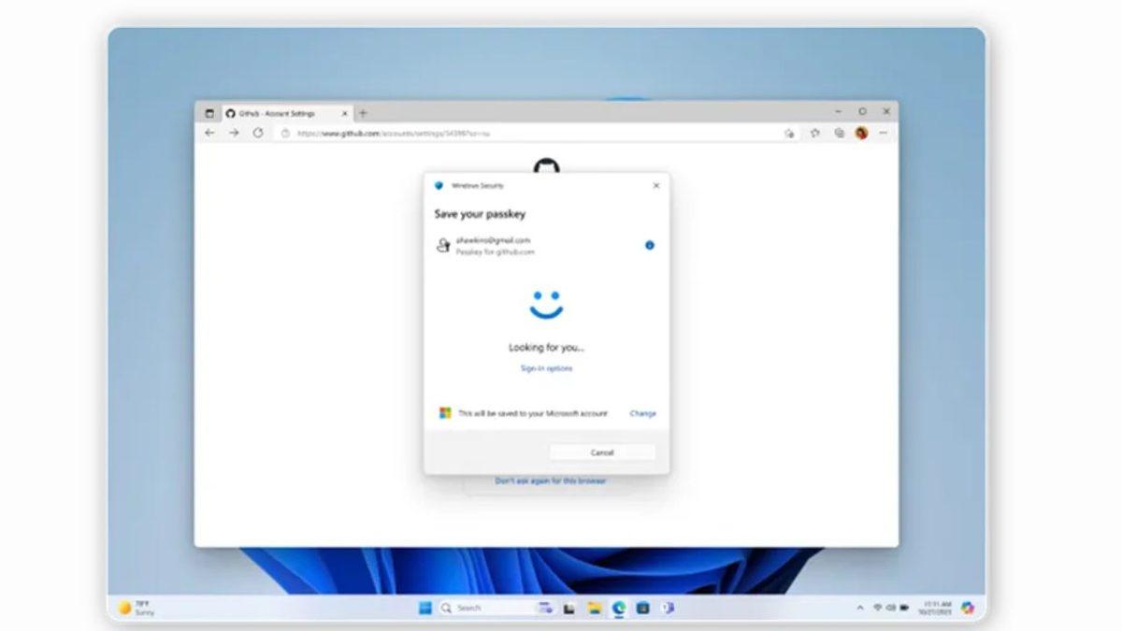
Task: Open the vertical tabs menu icon
Action: pos(209,111)
